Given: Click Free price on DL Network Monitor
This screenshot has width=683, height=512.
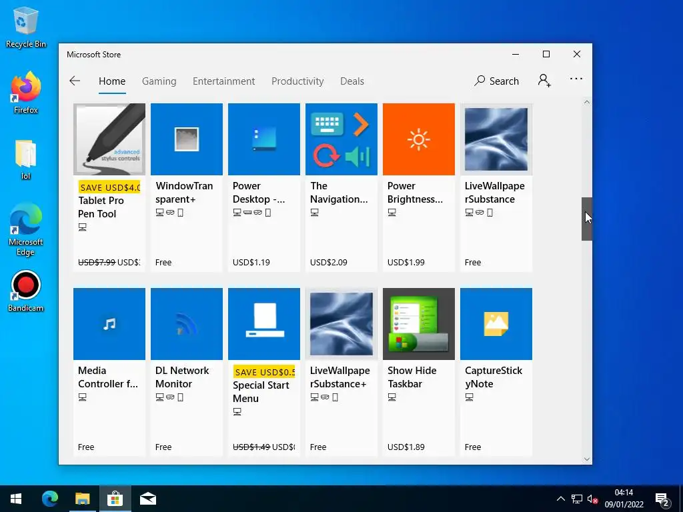Looking at the screenshot, I should point(163,447).
